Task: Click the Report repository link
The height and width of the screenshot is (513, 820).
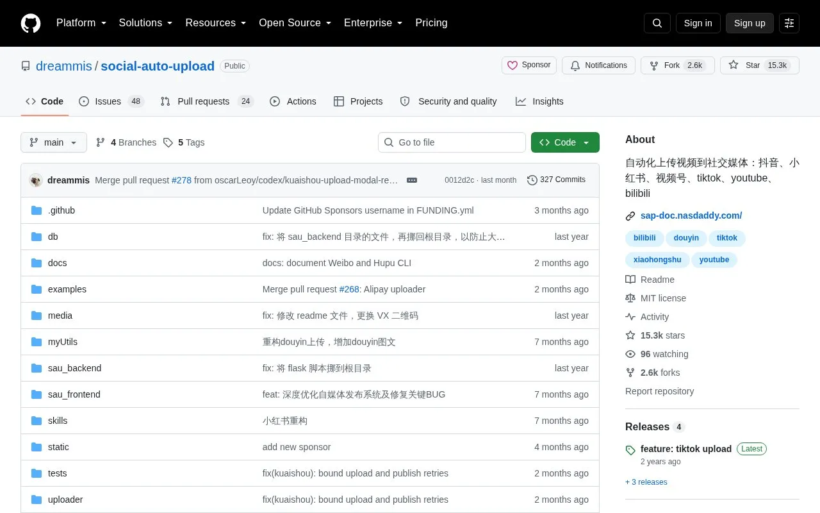Action: click(659, 391)
